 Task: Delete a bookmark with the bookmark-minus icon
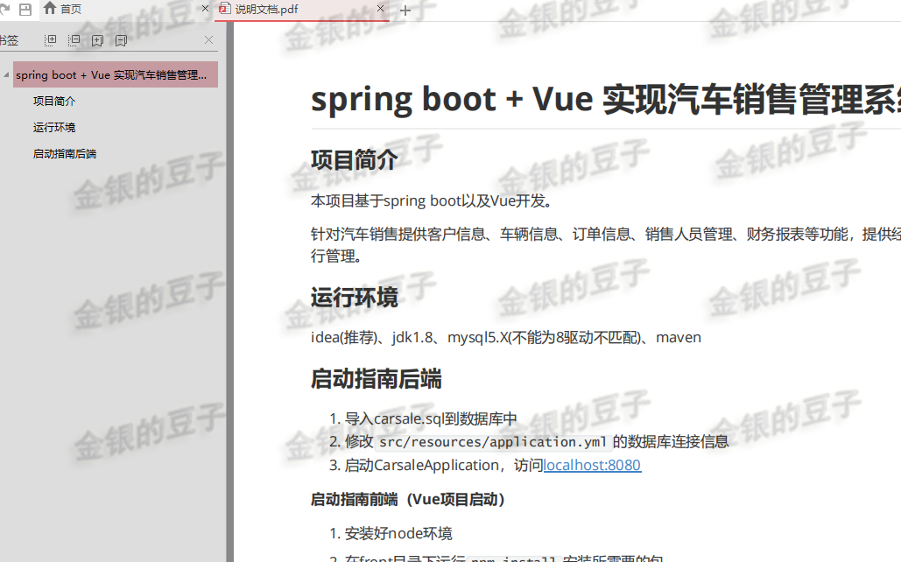(x=120, y=40)
